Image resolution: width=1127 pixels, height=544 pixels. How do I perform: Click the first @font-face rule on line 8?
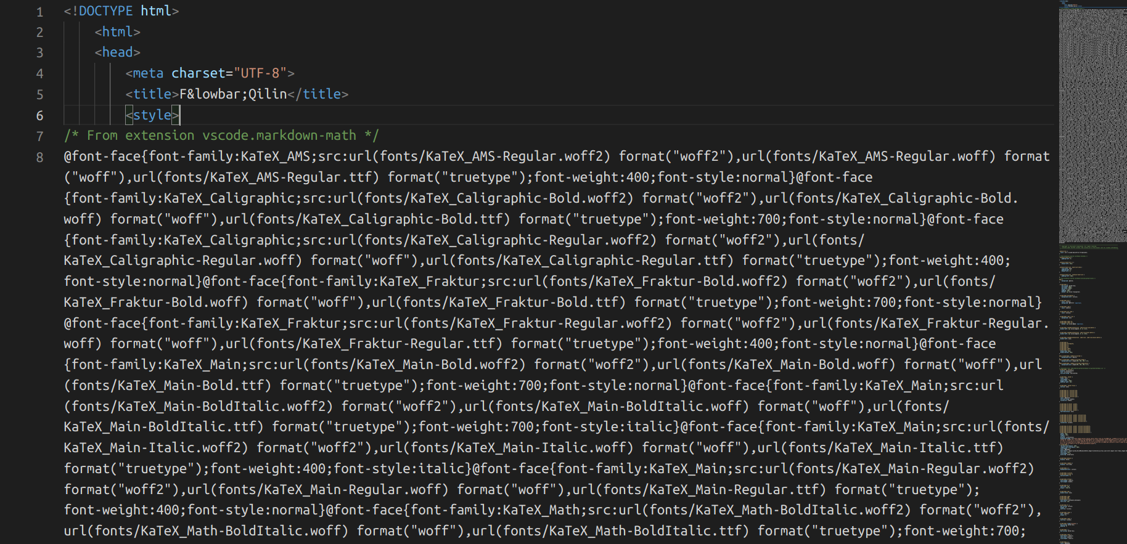[102, 156]
